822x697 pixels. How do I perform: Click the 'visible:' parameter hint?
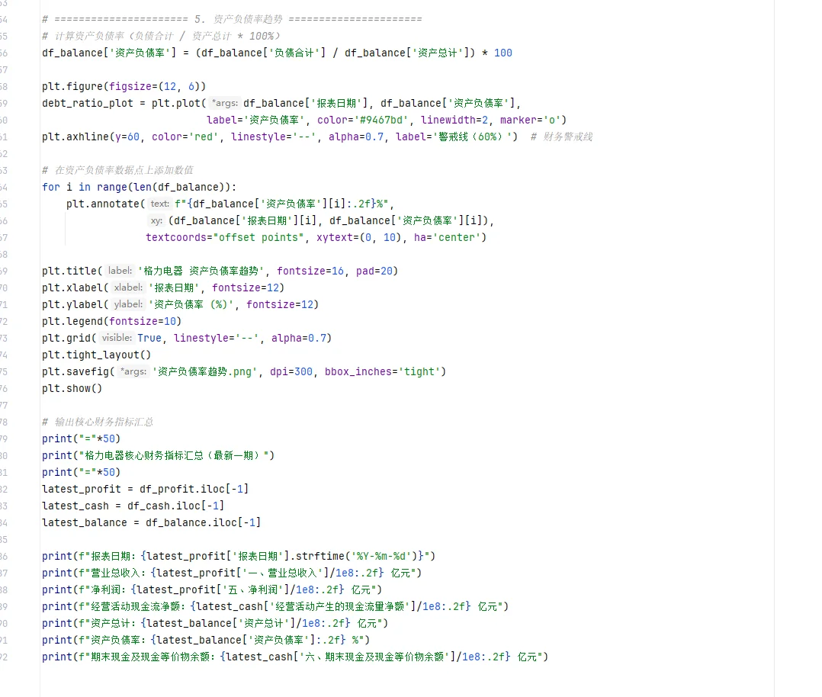[117, 339]
